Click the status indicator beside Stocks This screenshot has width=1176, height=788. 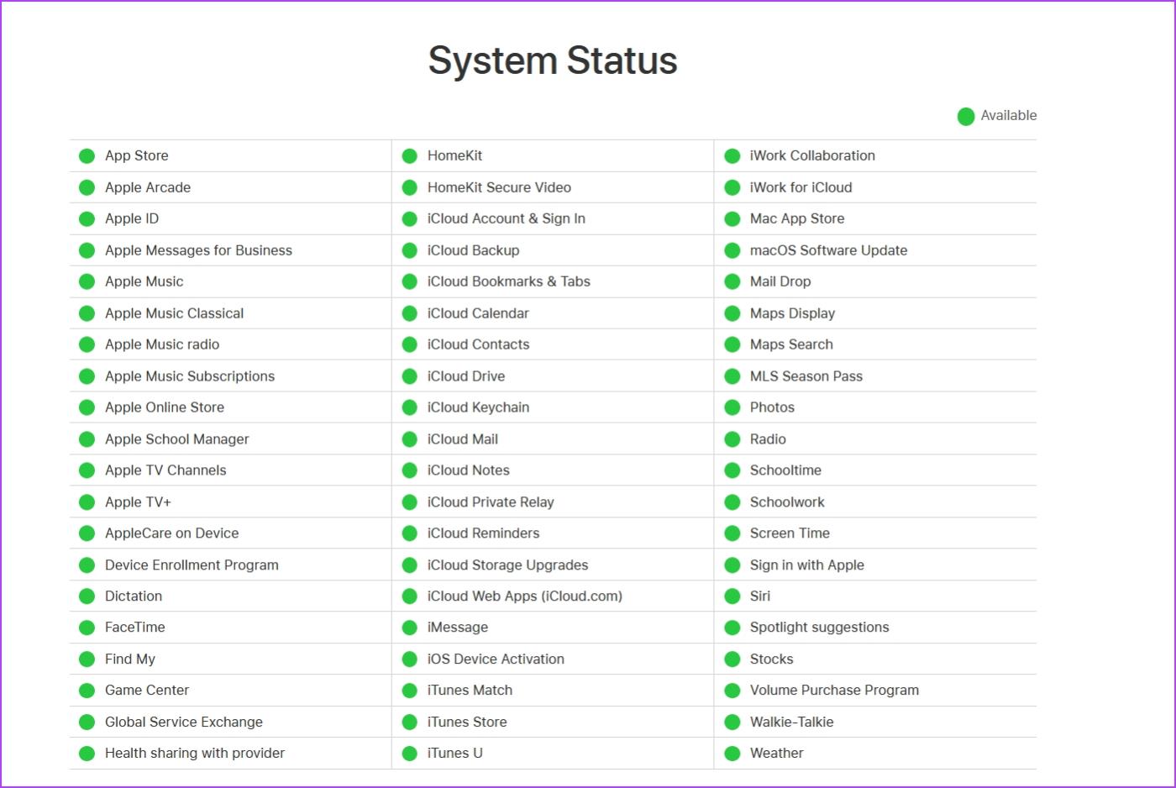click(x=732, y=659)
